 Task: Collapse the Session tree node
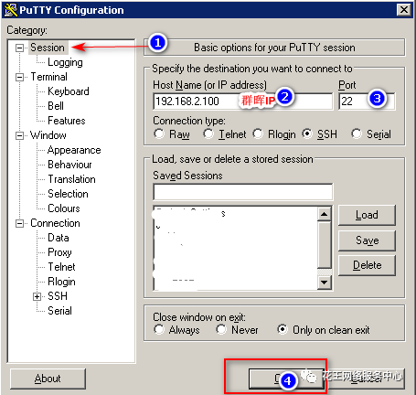[x=19, y=48]
